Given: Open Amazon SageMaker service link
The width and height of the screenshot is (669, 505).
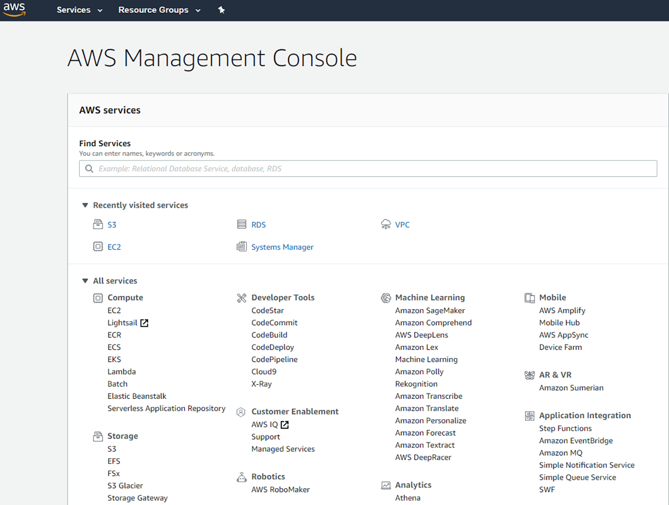Looking at the screenshot, I should 430,311.
